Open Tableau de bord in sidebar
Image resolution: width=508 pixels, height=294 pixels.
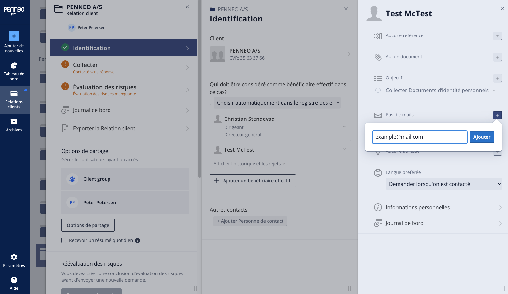point(14,72)
